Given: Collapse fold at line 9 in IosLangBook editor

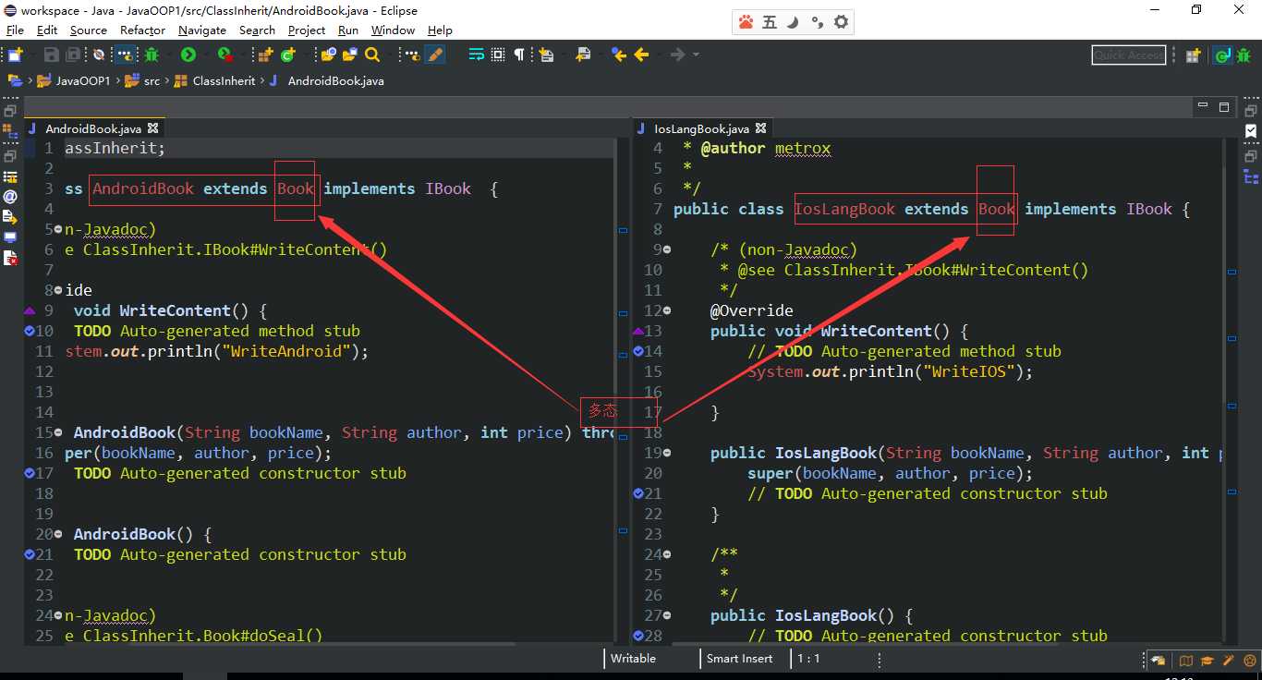Looking at the screenshot, I should [669, 249].
